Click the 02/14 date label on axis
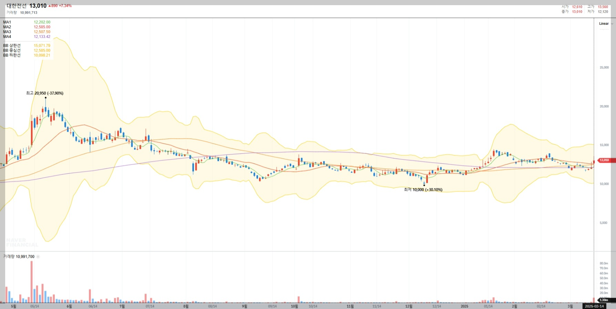Viewport: 616px width, 309px height. point(541,306)
